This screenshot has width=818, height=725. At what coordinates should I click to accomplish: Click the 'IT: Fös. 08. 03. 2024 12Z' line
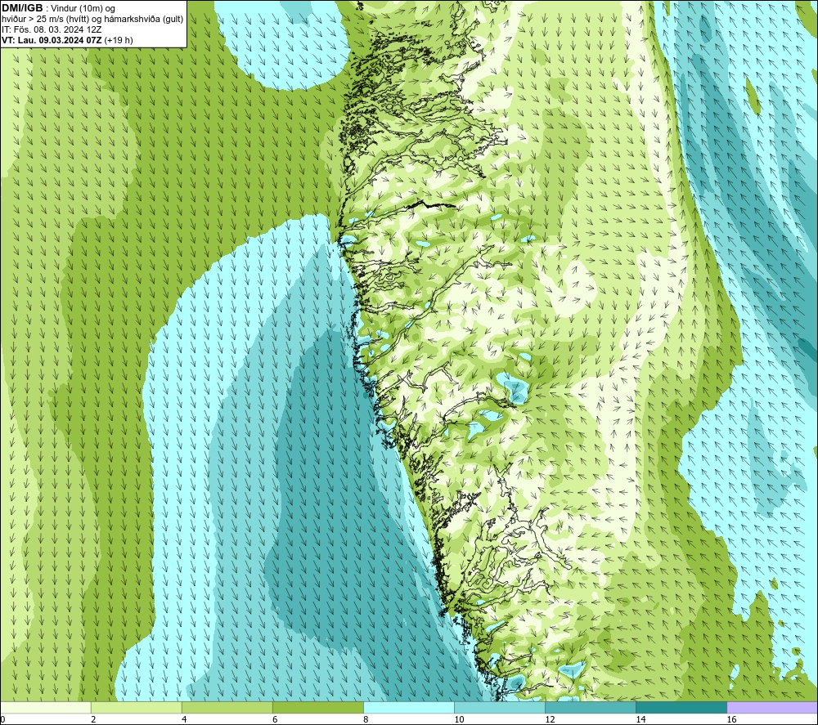[x=52, y=29]
